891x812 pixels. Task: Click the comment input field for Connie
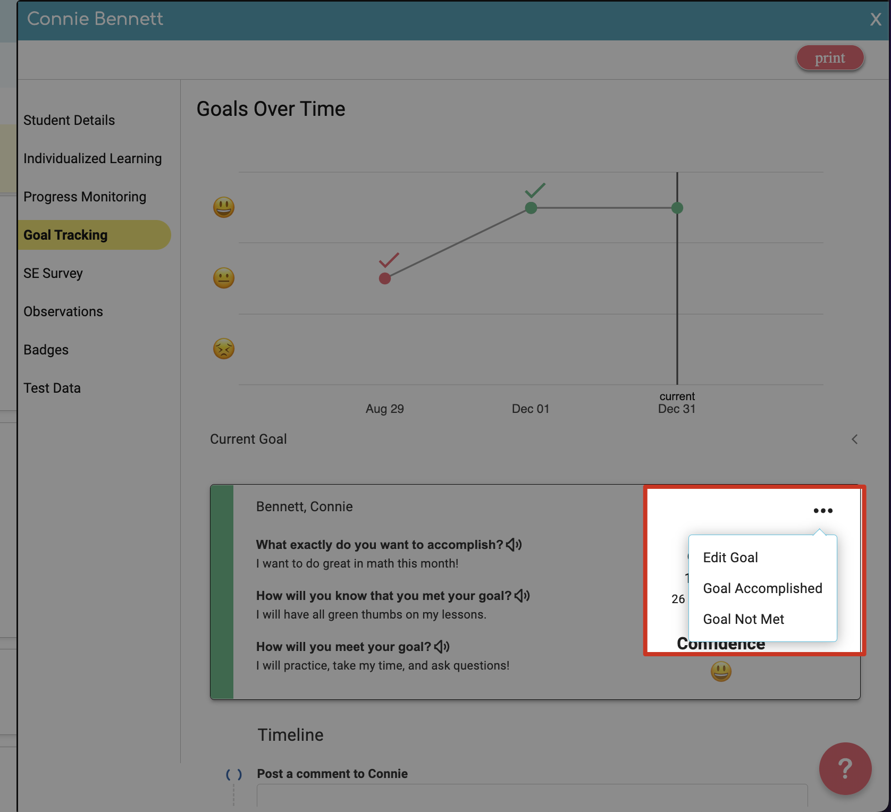[x=532, y=800]
